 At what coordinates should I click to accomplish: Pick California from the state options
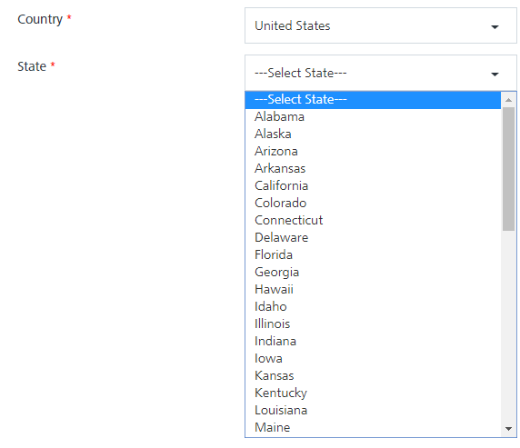click(373, 185)
